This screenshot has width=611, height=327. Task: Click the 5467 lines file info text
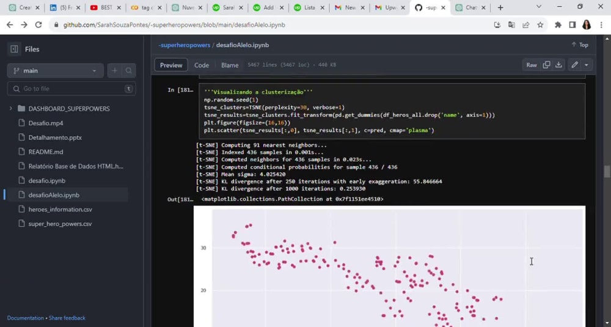coord(292,65)
